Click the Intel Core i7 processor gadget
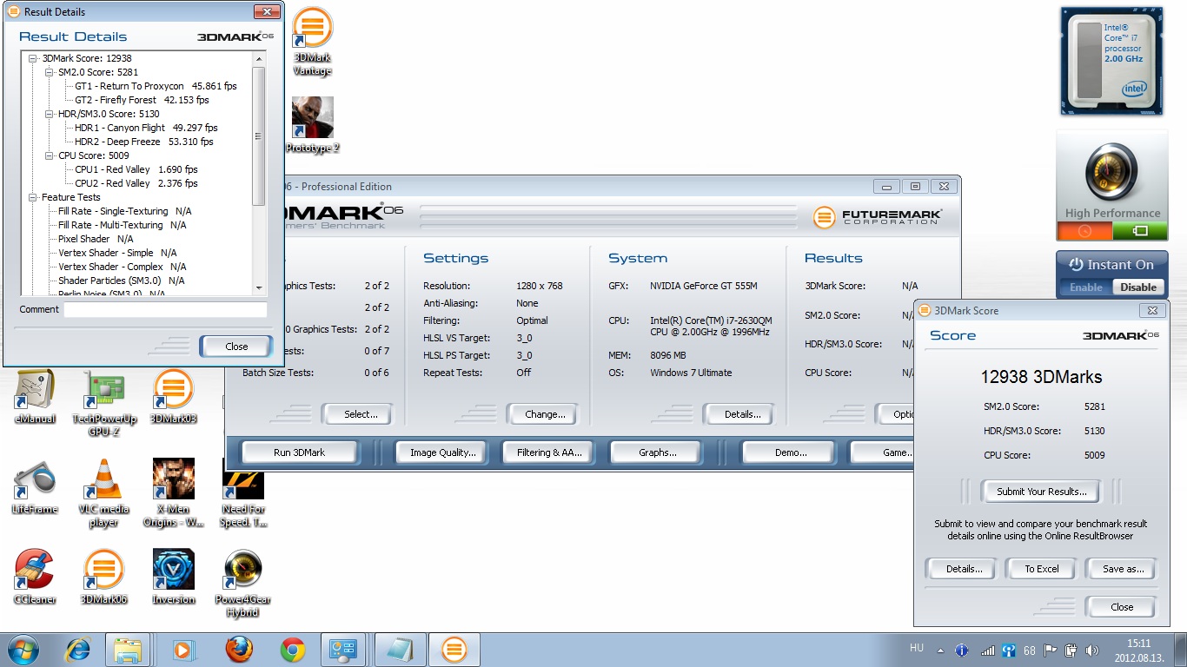1187x667 pixels. 1112,61
